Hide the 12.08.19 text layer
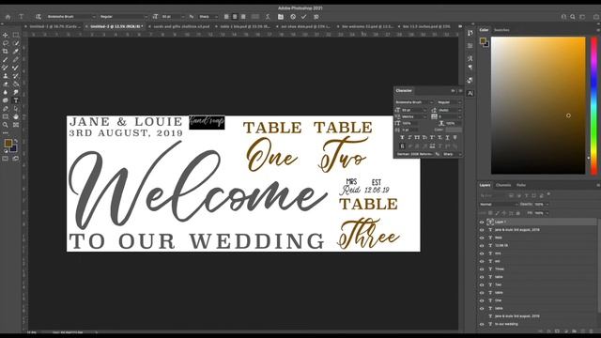601x338 pixels. point(482,246)
